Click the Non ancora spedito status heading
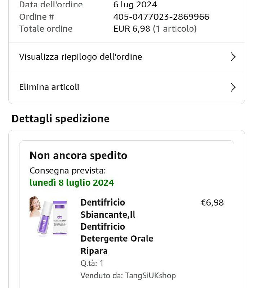Viewport: 253px width, 288px height. tap(78, 156)
